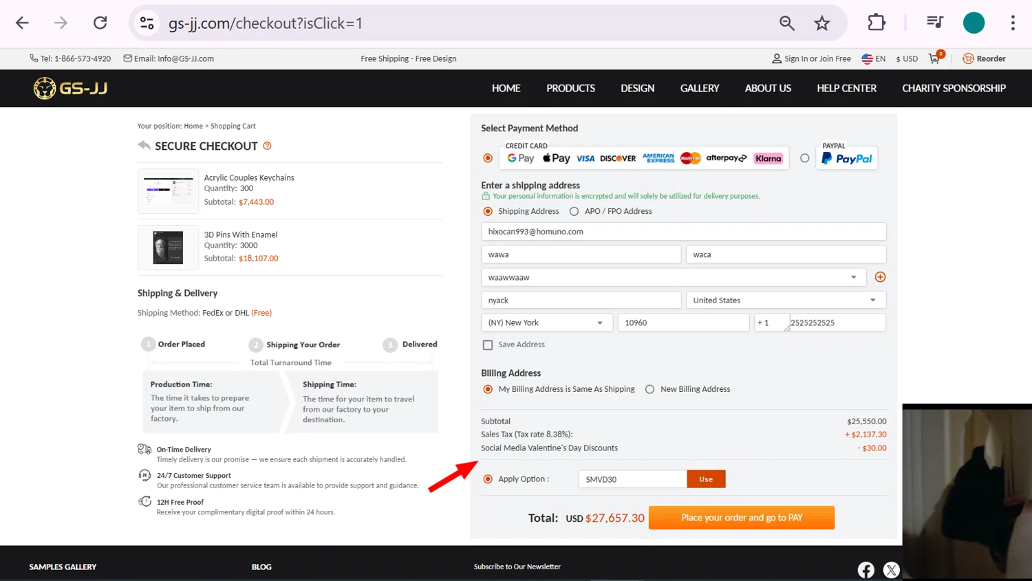Click Sign In or Join Free
Image resolution: width=1032 pixels, height=581 pixels.
pos(811,58)
